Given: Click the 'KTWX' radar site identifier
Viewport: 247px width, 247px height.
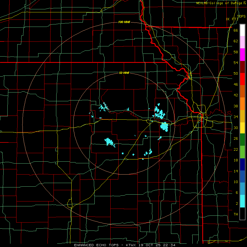Looking at the screenshot, I should 131,245.
